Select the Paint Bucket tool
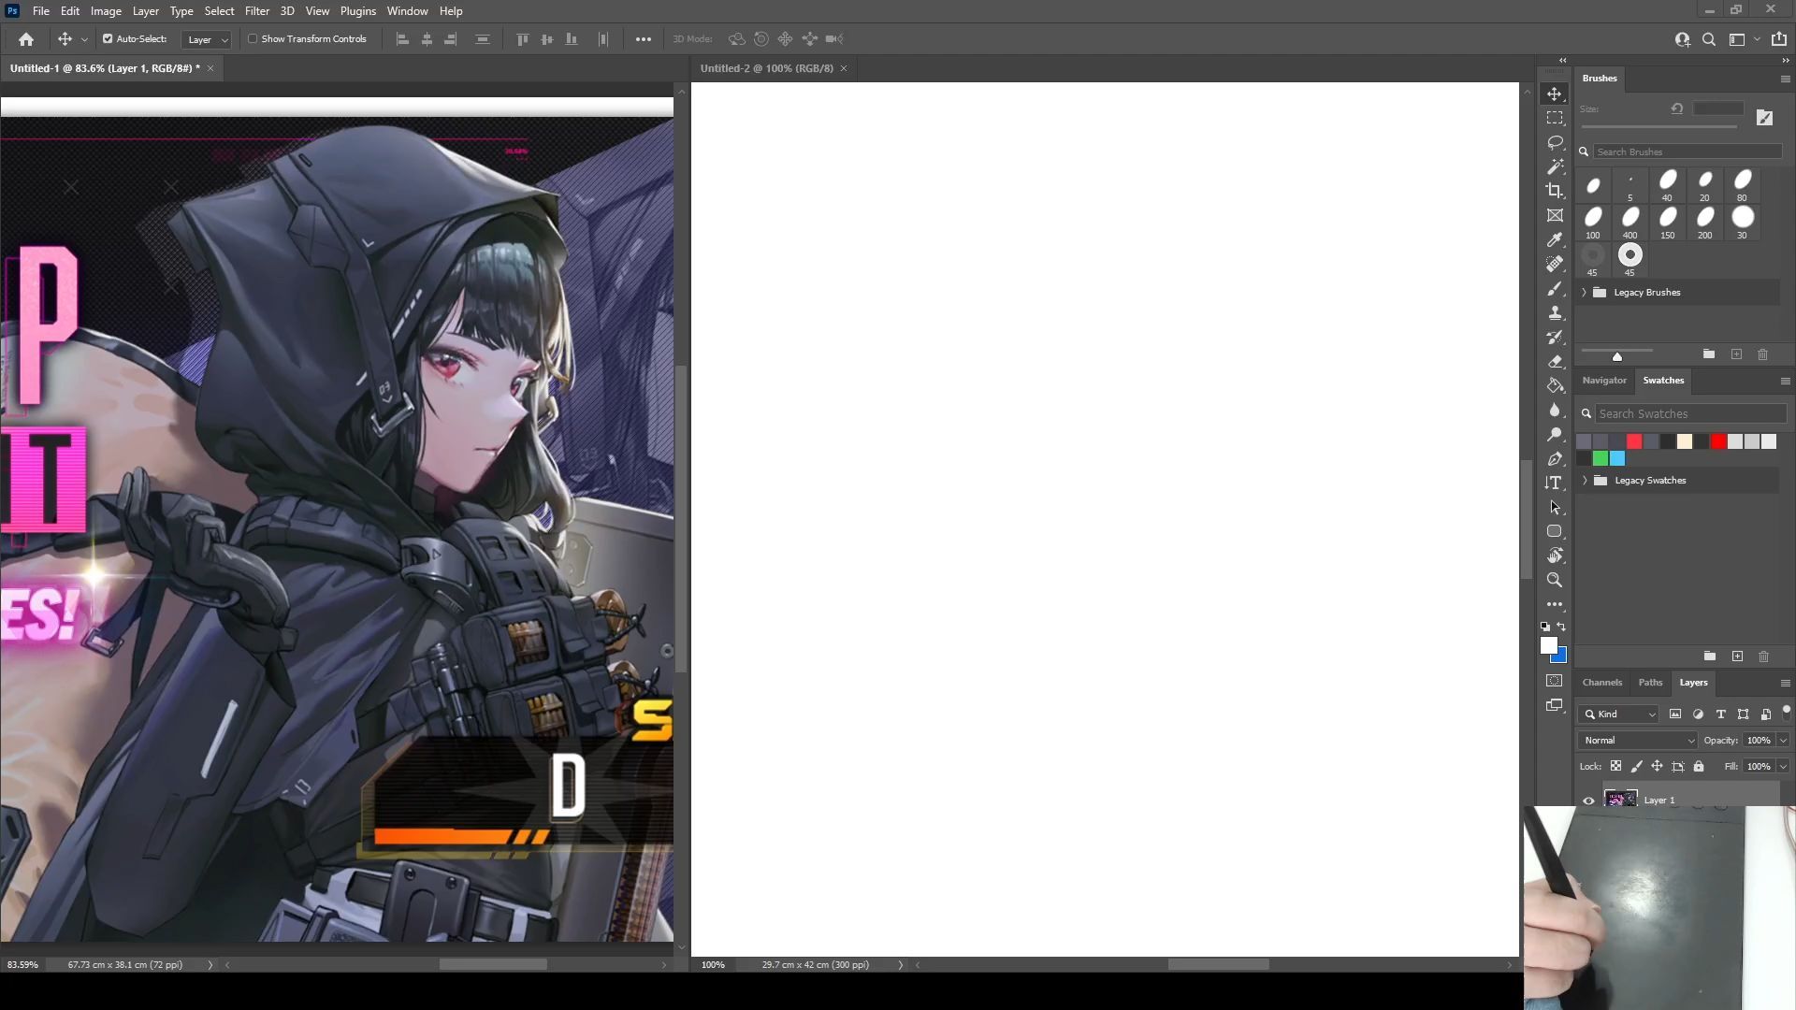1796x1010 pixels. (1554, 385)
